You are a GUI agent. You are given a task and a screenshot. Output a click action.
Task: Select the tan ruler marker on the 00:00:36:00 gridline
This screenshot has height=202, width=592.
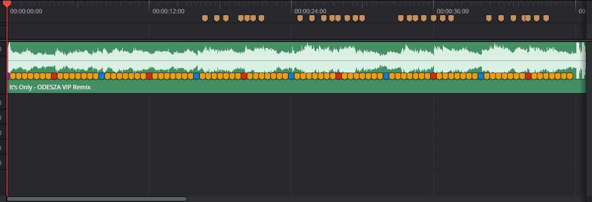point(433,18)
